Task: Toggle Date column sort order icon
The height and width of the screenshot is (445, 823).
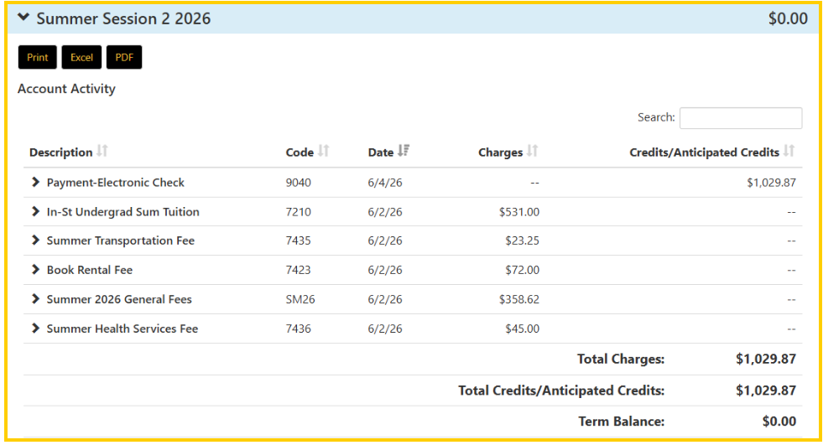Action: (404, 151)
